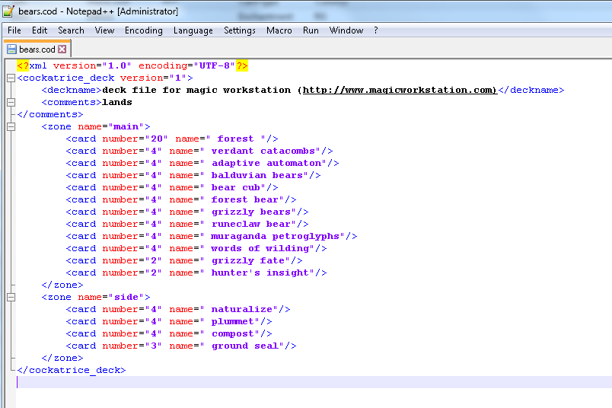
Task: Click the Notepad++ icon in title bar
Action: pos(8,11)
